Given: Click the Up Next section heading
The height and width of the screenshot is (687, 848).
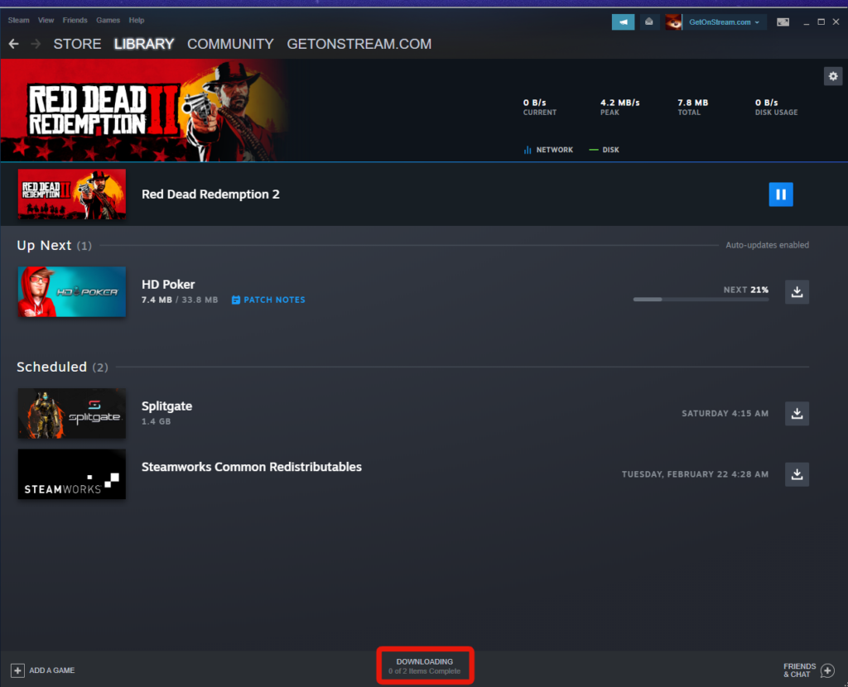Looking at the screenshot, I should [x=54, y=245].
